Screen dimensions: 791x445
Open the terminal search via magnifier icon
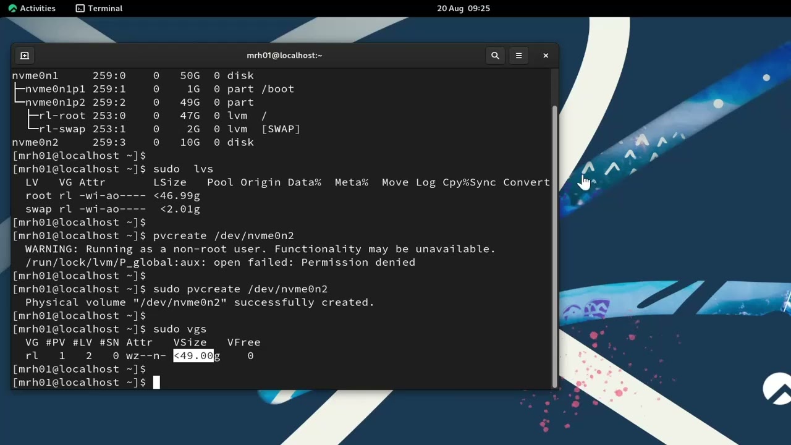coord(495,56)
